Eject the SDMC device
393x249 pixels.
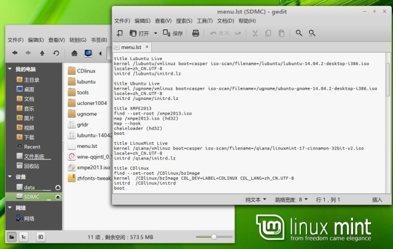[x=58, y=197]
